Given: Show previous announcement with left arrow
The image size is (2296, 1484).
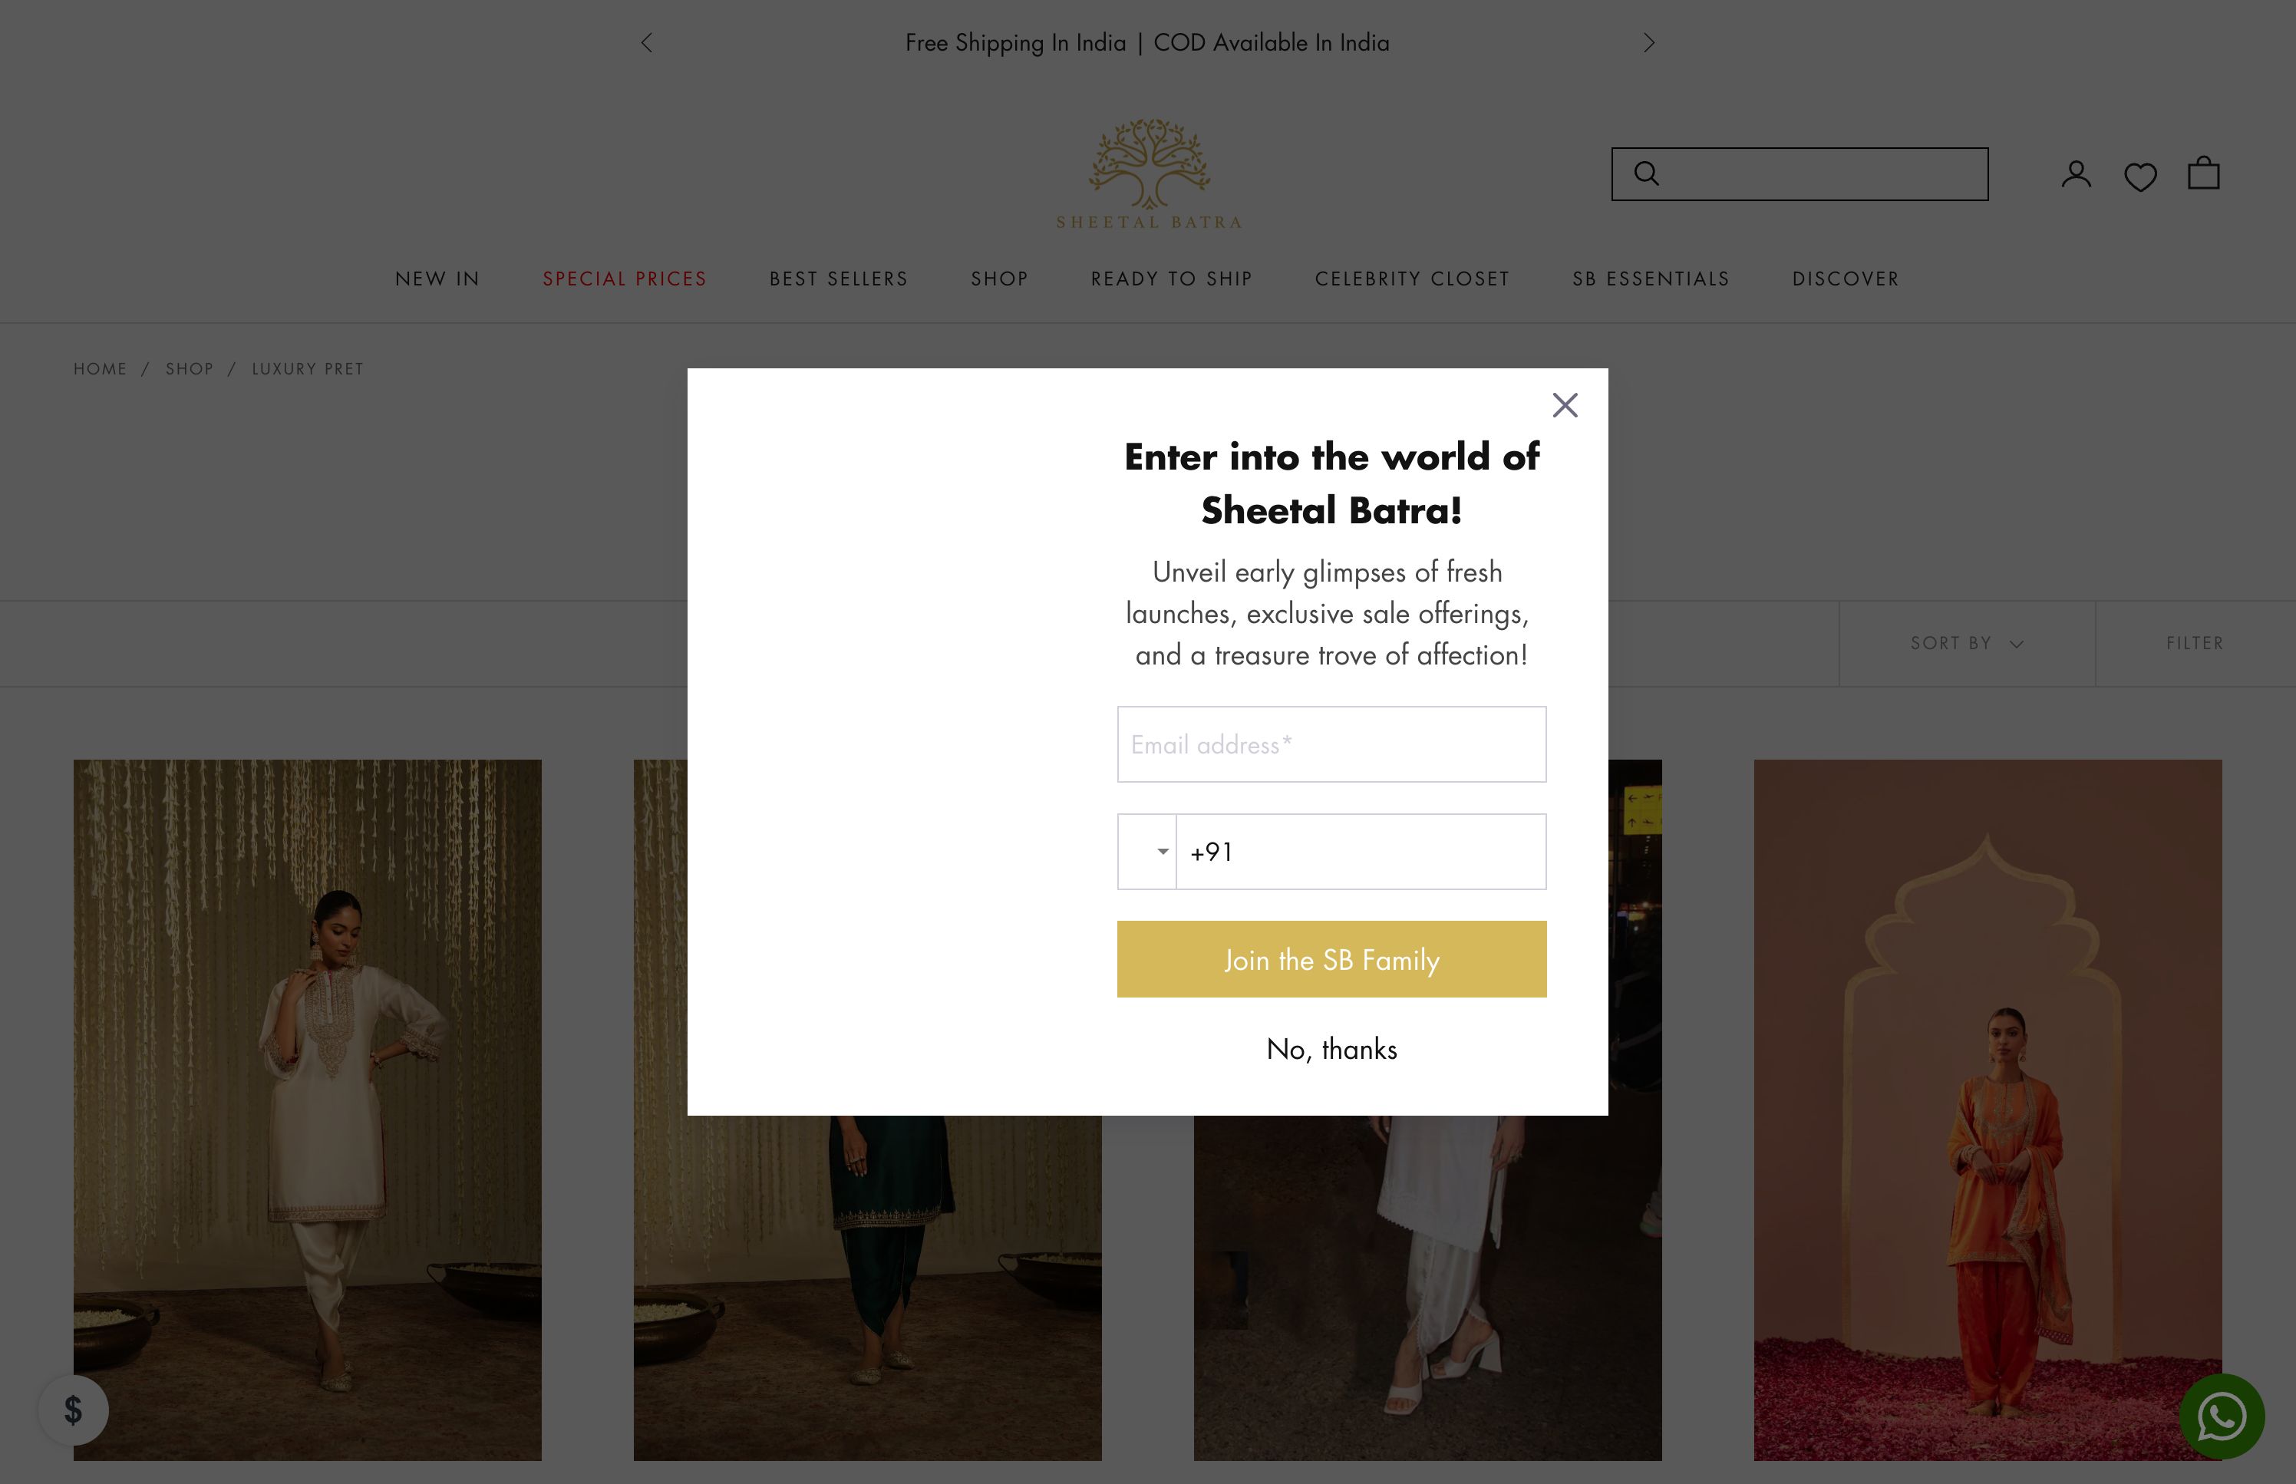Looking at the screenshot, I should click(x=646, y=42).
